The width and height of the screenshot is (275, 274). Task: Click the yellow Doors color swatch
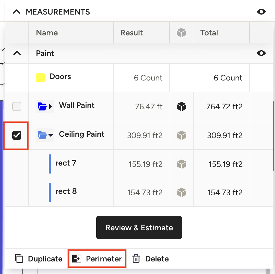[40, 78]
